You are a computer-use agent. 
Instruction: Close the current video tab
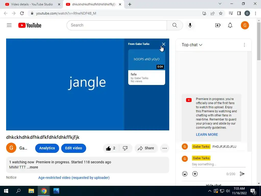(x=120, y=4)
